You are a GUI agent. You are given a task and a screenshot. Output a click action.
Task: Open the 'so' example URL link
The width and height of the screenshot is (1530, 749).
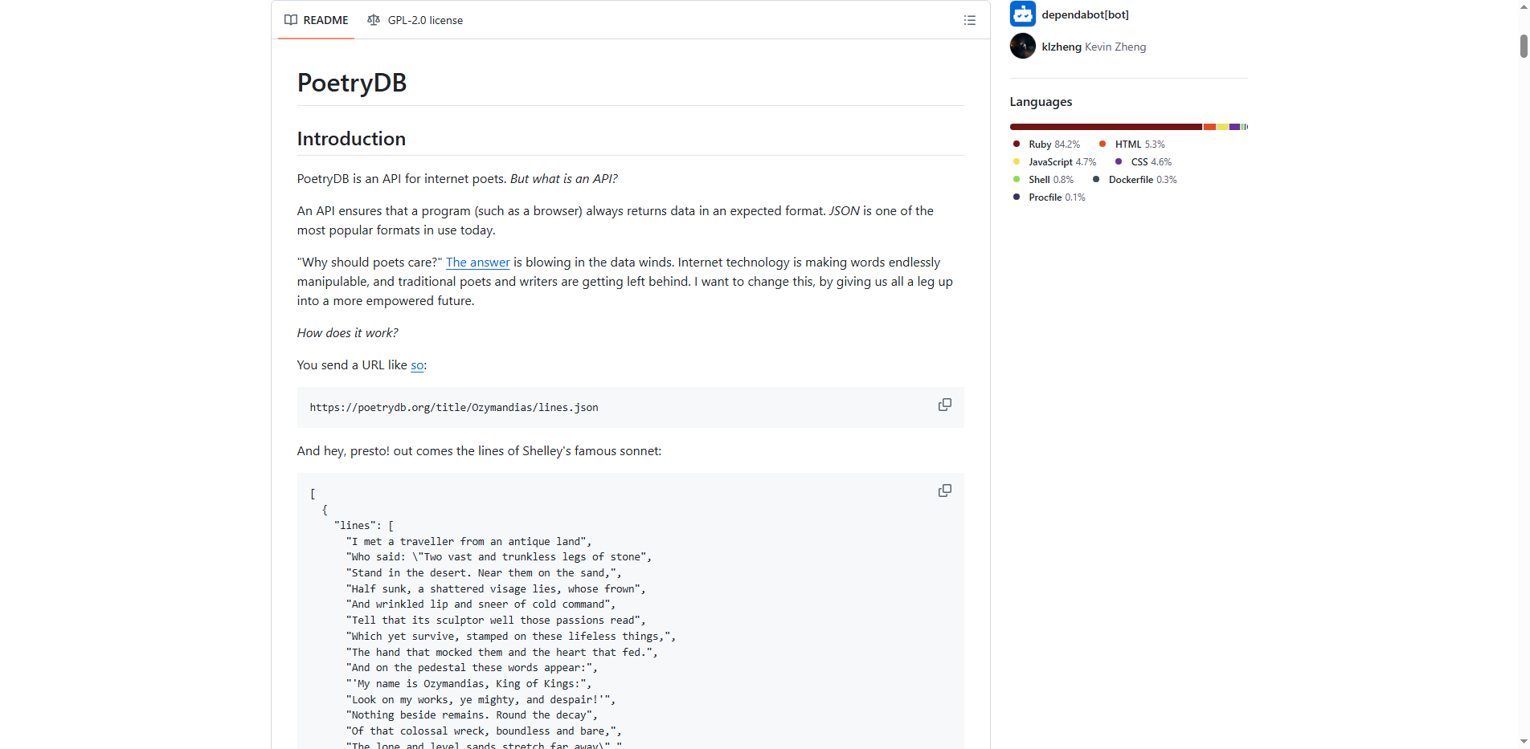tap(416, 364)
